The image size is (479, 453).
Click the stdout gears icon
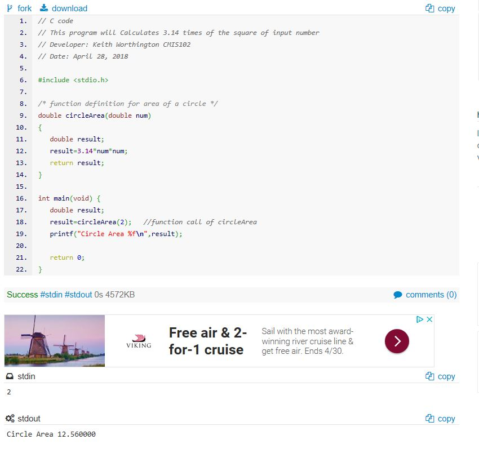click(x=10, y=418)
